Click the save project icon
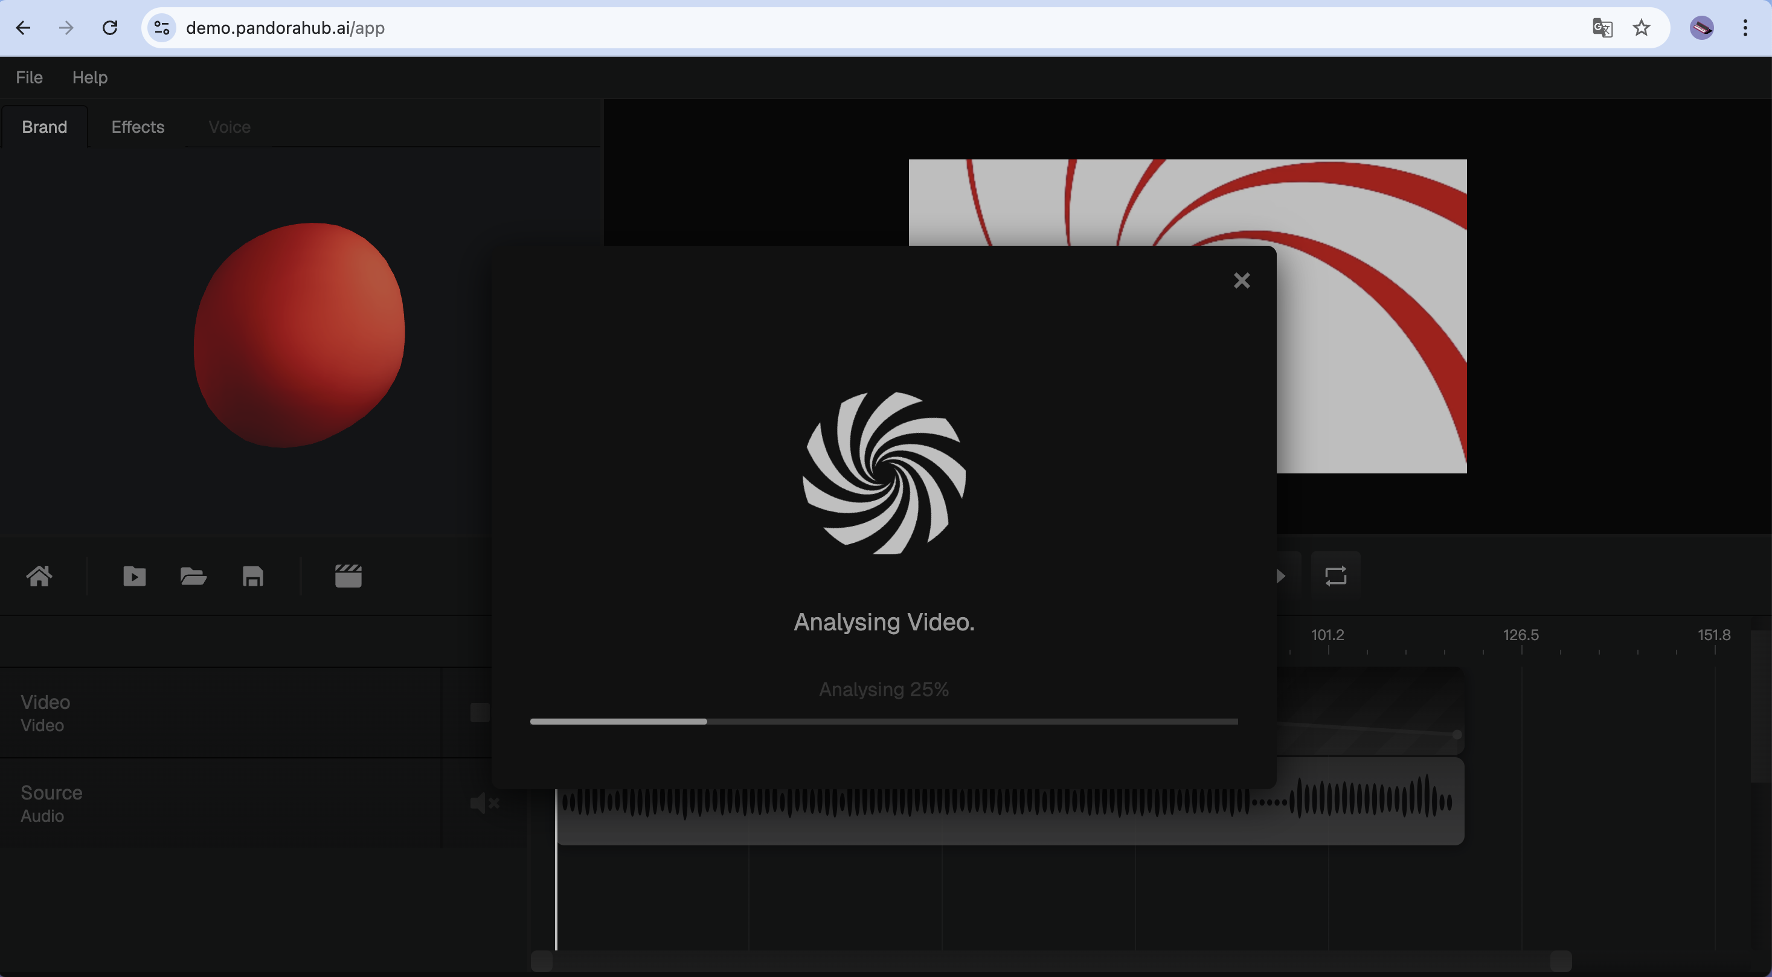The image size is (1772, 977). pyautogui.click(x=252, y=576)
